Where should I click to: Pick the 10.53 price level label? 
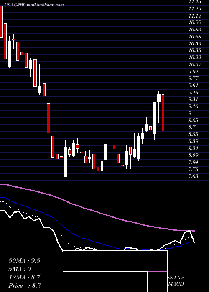click(x=195, y=43)
